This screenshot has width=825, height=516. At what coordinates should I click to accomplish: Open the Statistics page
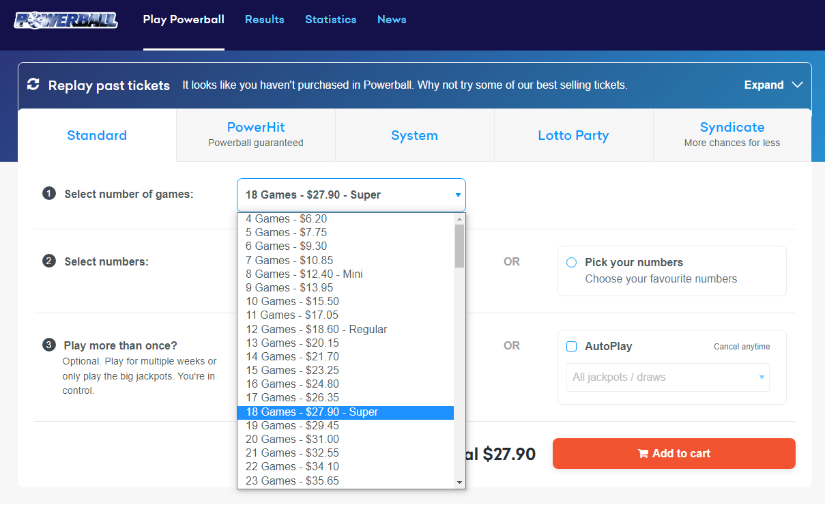pos(331,19)
